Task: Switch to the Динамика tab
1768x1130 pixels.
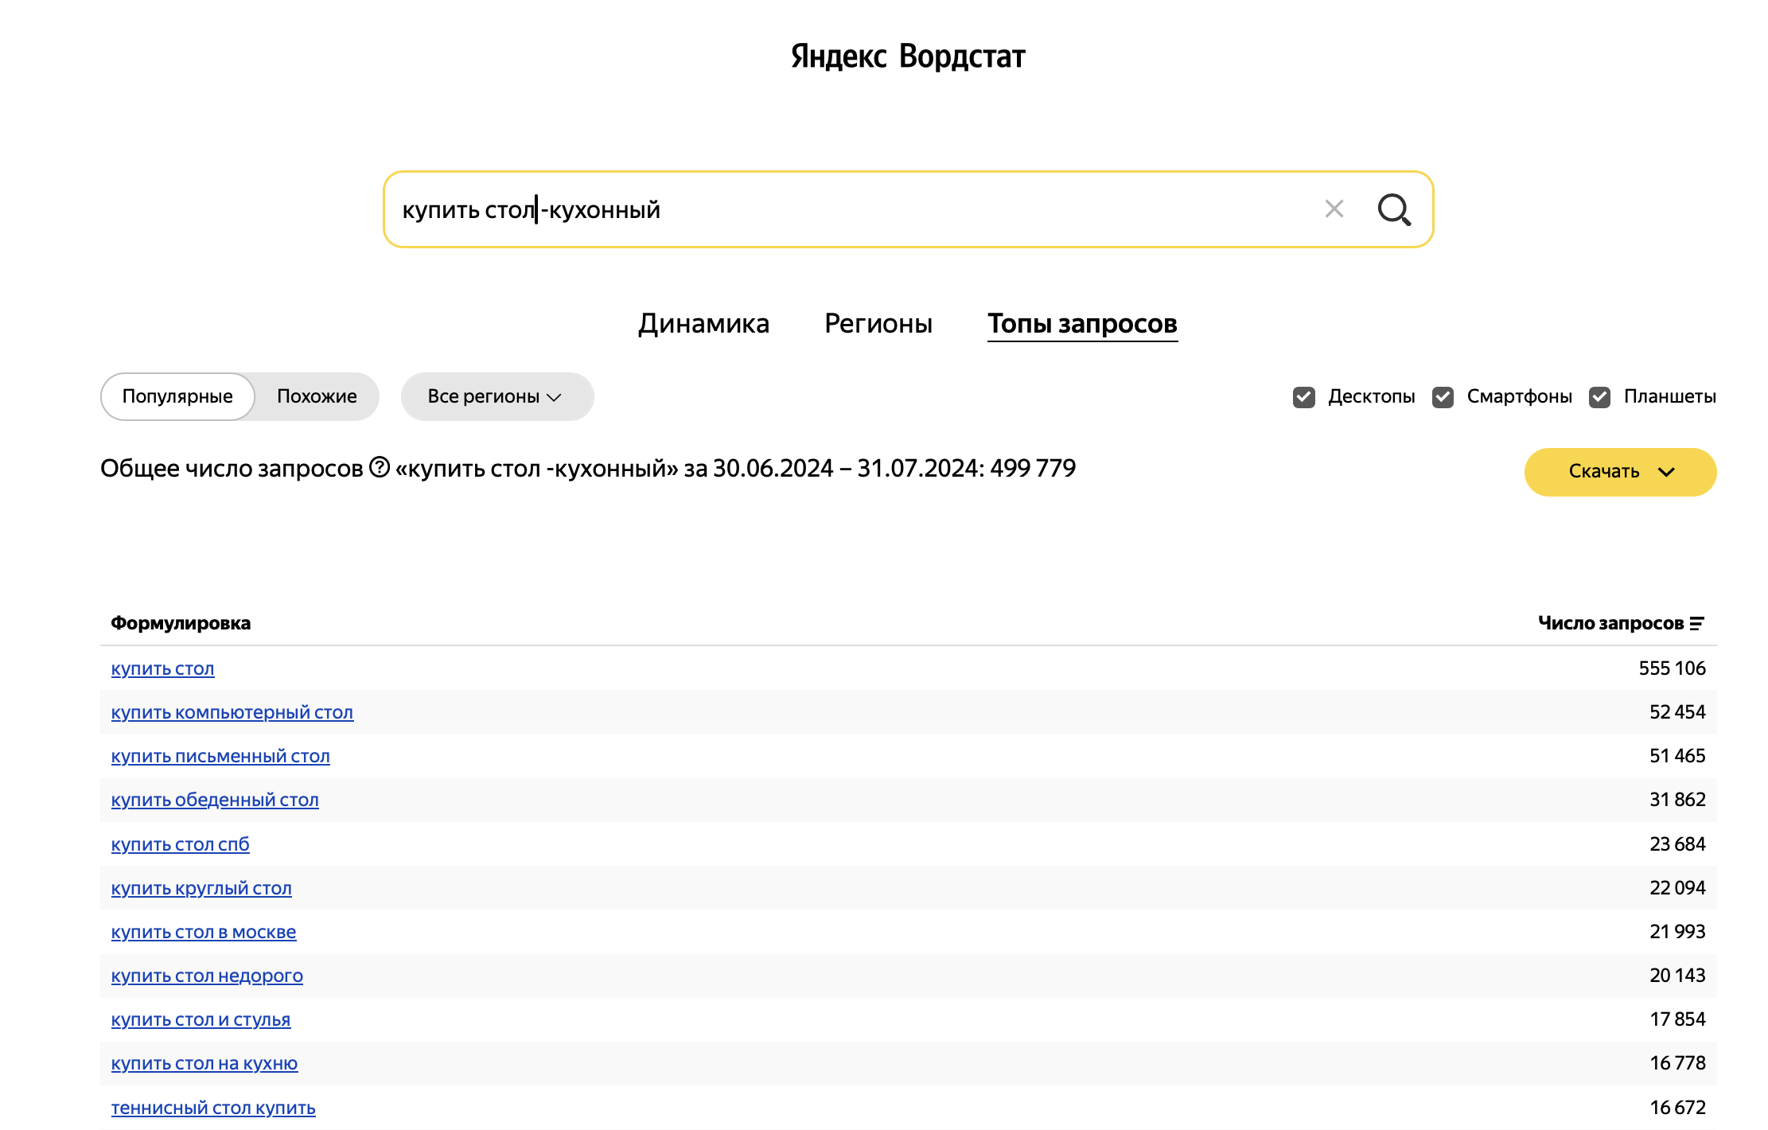Action: 703,323
